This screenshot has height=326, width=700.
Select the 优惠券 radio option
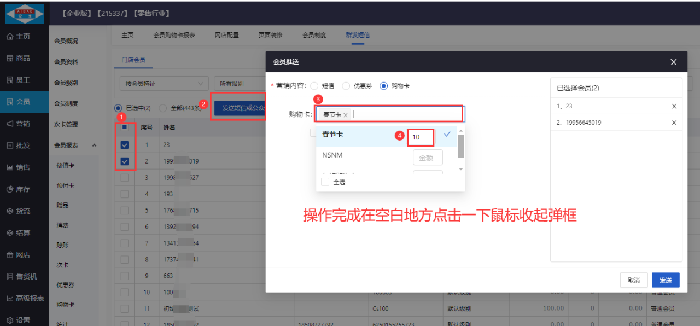346,86
